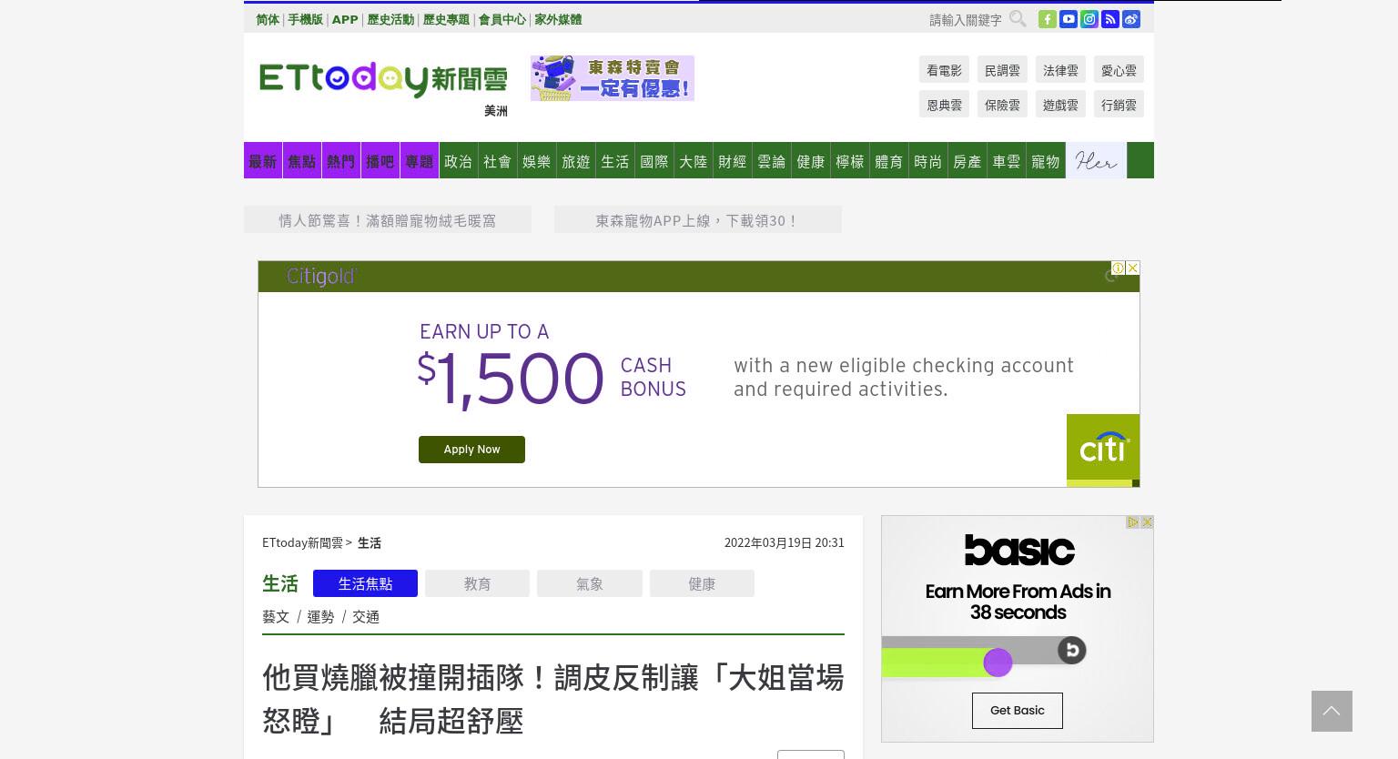This screenshot has width=1398, height=759.
Task: Click the back-to-top arrow button
Action: click(1332, 711)
